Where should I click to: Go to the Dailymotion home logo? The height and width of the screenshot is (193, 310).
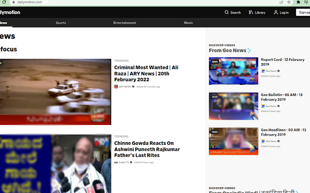coord(10,13)
